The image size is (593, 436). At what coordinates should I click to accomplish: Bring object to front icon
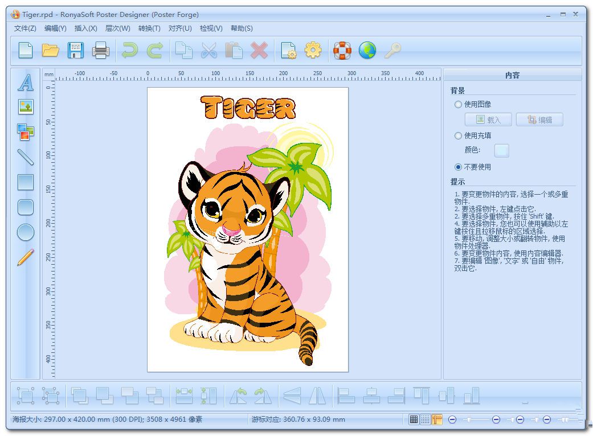[80, 396]
